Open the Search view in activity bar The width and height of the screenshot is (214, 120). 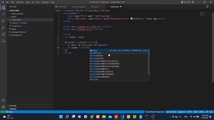[x=3, y=14]
